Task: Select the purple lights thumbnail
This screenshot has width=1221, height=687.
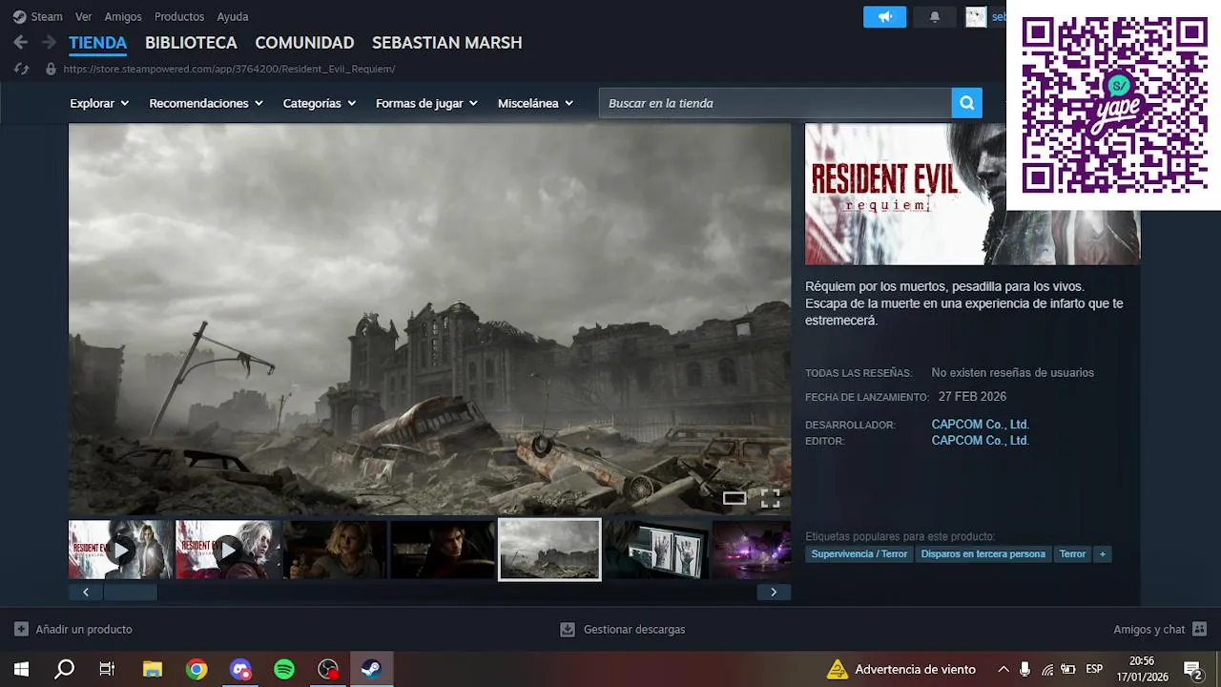Action: click(752, 550)
